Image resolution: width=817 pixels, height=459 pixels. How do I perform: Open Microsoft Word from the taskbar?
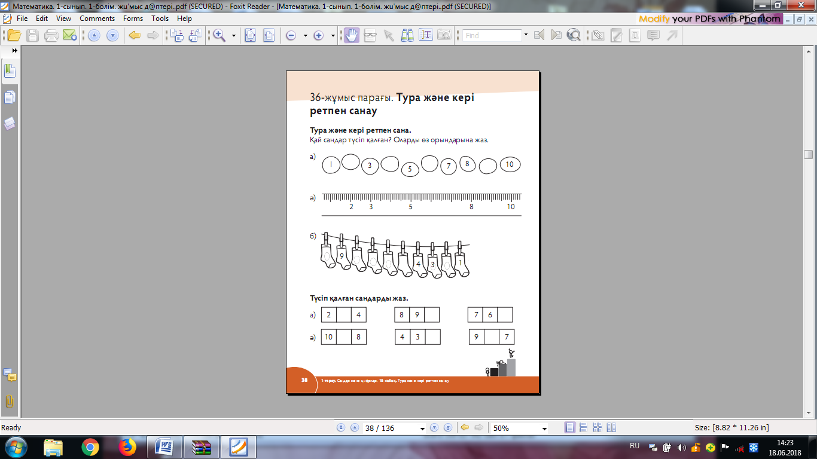click(x=164, y=447)
